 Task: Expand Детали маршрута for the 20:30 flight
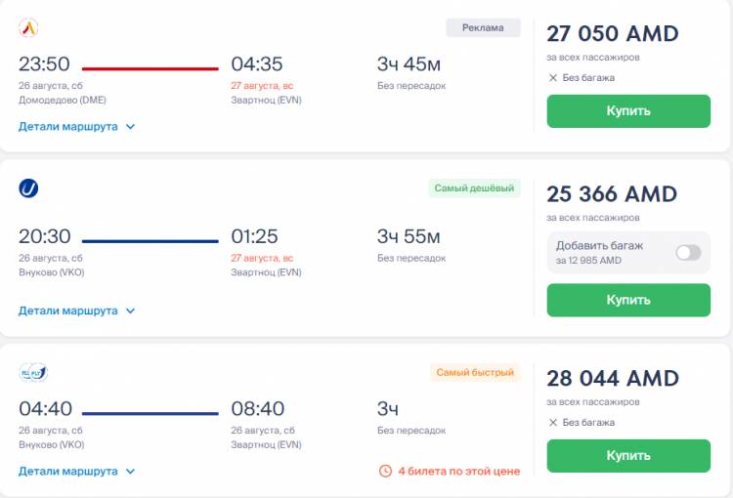[x=77, y=311]
